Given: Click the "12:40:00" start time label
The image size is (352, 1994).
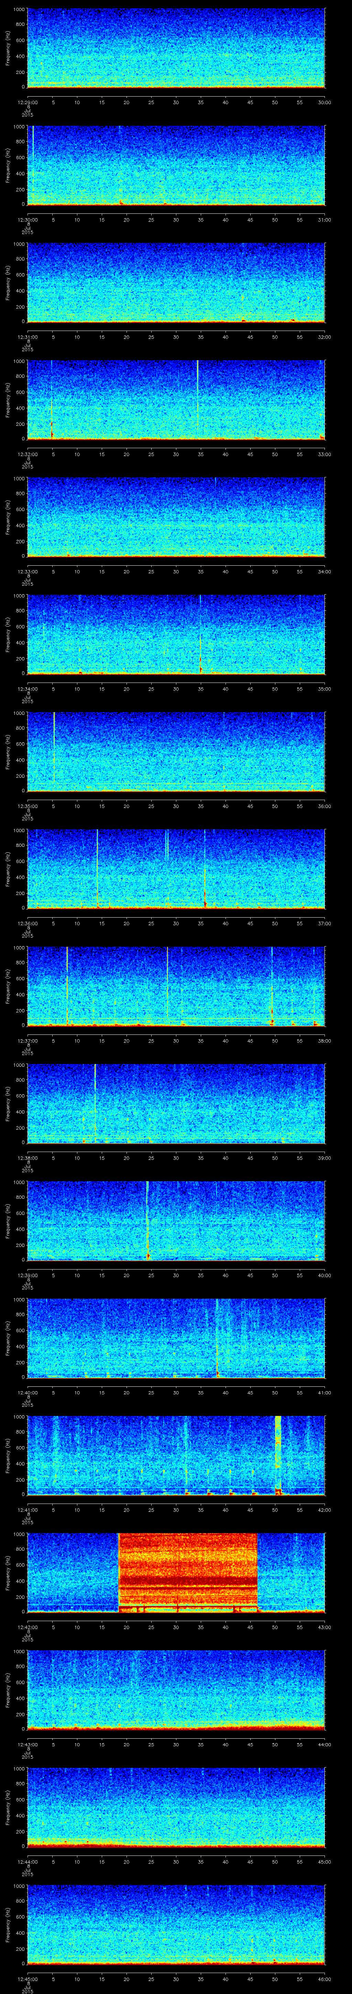Looking at the screenshot, I should [x=28, y=1392].
